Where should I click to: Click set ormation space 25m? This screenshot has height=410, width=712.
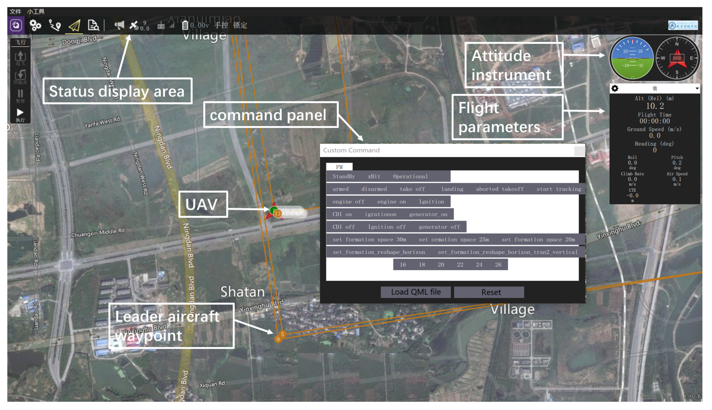[x=454, y=240]
